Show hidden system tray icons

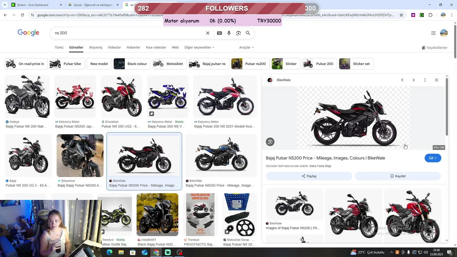point(391,252)
